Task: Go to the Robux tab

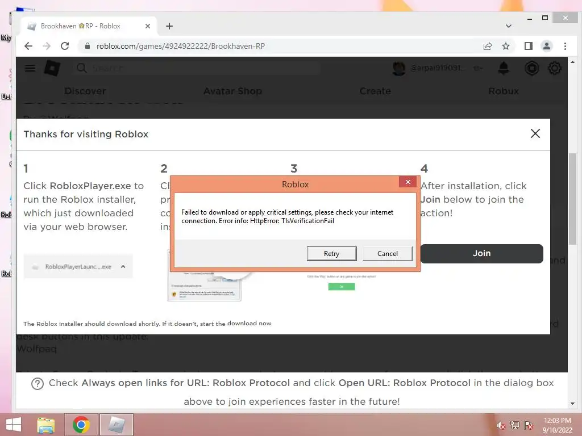Action: [x=504, y=91]
